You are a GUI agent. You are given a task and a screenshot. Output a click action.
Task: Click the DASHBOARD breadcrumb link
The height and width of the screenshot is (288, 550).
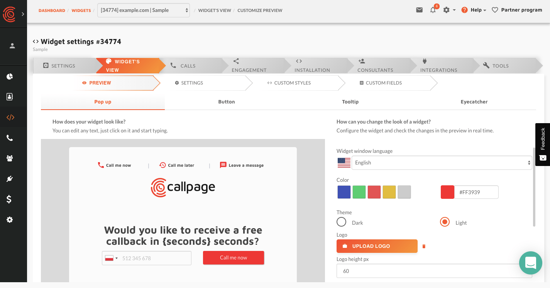pyautogui.click(x=52, y=10)
